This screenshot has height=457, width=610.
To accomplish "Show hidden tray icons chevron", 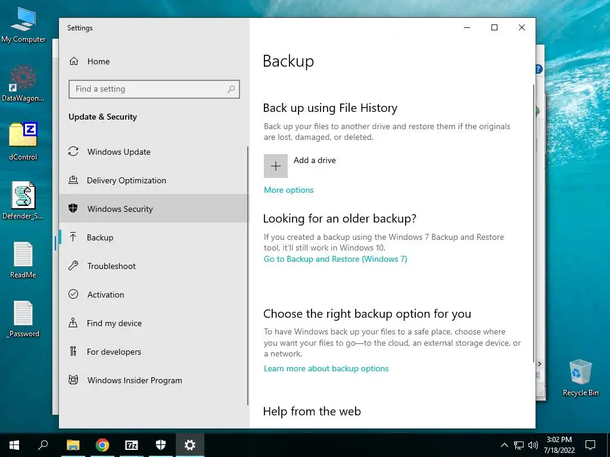I will coord(504,445).
